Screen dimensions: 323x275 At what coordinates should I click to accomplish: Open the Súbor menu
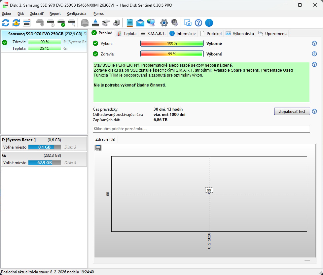[7, 14]
